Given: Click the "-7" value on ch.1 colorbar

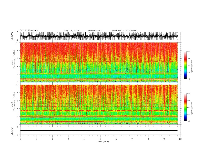Looking at the screenshot, I should 189,79.
